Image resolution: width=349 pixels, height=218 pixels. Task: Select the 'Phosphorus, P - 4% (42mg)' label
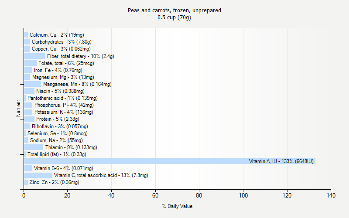[x=64, y=105]
